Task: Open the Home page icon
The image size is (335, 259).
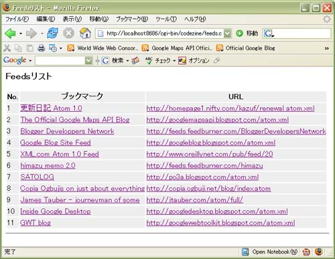Action: (x=85, y=33)
